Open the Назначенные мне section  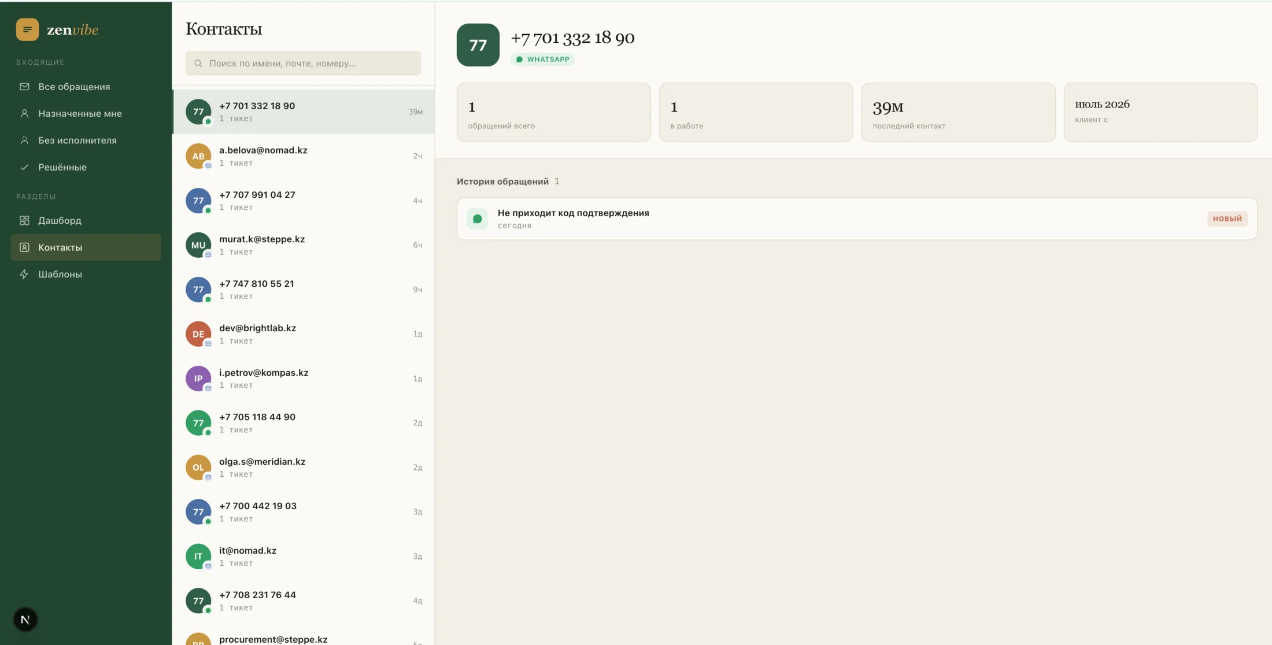tap(86, 113)
